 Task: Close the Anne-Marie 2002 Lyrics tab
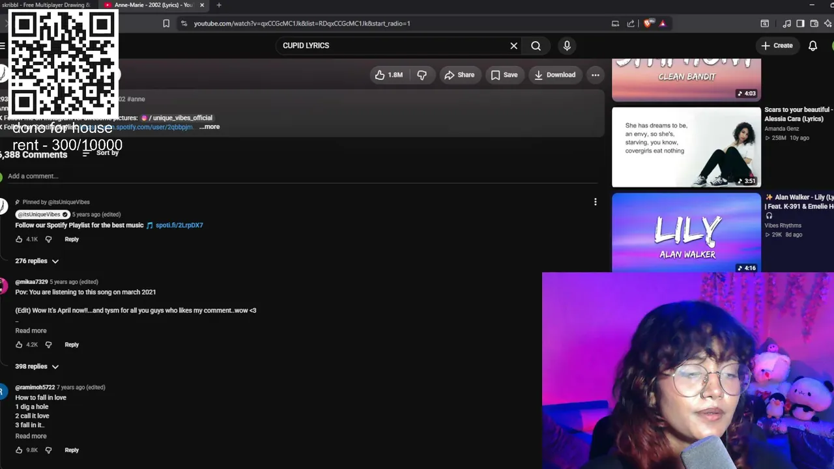202,5
